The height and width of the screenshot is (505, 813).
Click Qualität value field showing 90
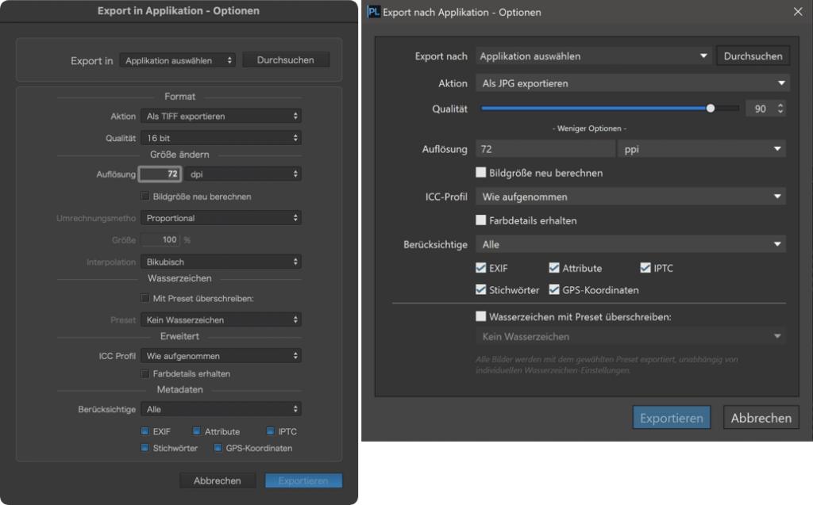(x=760, y=109)
